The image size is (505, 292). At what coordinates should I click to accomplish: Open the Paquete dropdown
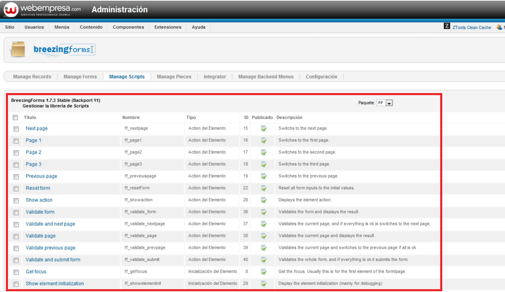click(385, 103)
